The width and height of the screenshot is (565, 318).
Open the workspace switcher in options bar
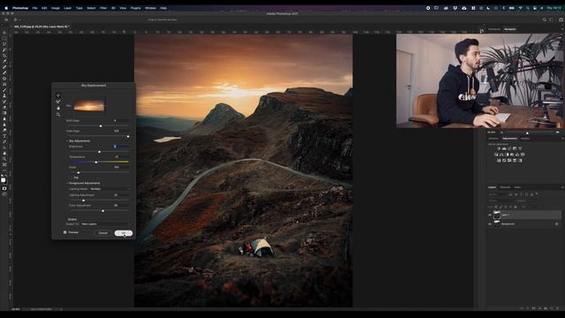(x=552, y=19)
